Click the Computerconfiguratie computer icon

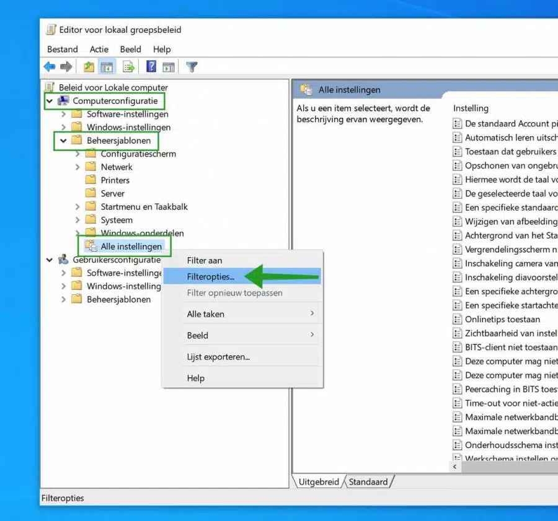pyautogui.click(x=63, y=100)
